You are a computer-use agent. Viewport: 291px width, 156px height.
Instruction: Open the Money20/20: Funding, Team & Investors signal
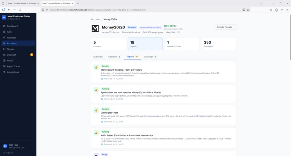coord(164,72)
